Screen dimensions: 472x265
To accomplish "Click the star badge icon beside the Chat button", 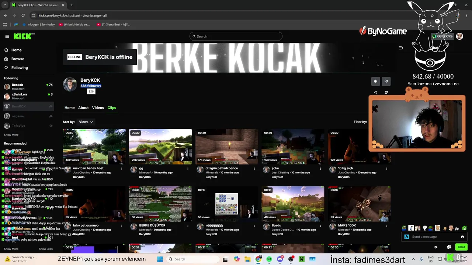I will click(449, 247).
